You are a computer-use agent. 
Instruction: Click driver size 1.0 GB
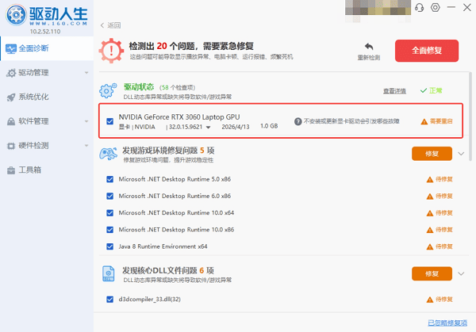pyautogui.click(x=269, y=126)
